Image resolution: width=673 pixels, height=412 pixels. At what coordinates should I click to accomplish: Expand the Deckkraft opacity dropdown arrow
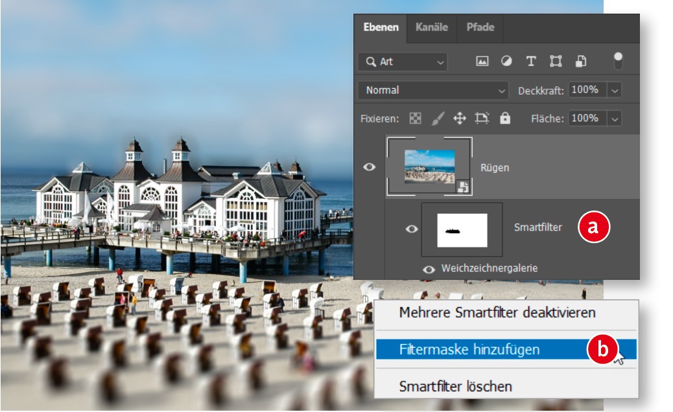tap(615, 91)
